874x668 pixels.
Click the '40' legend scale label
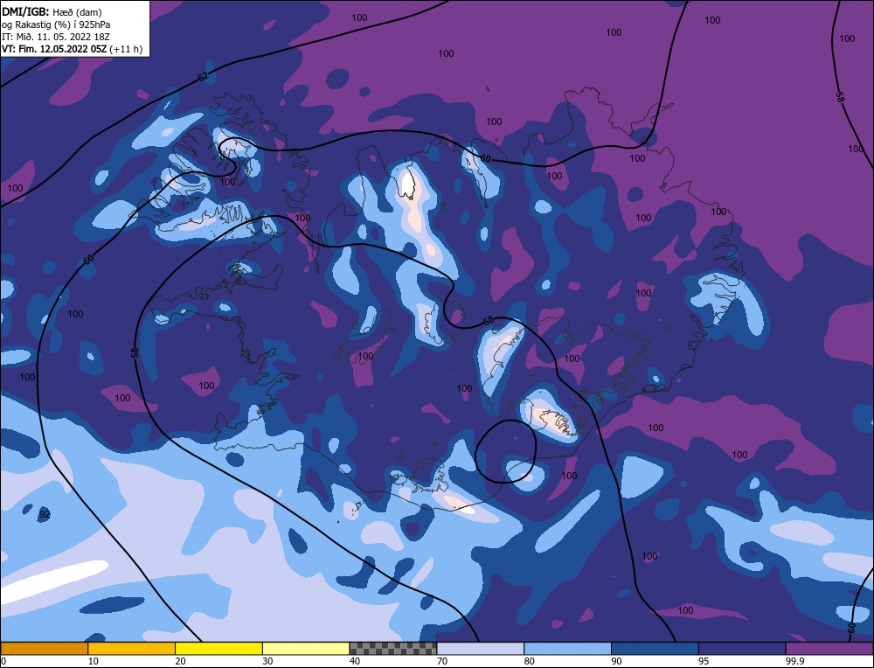[x=355, y=661]
